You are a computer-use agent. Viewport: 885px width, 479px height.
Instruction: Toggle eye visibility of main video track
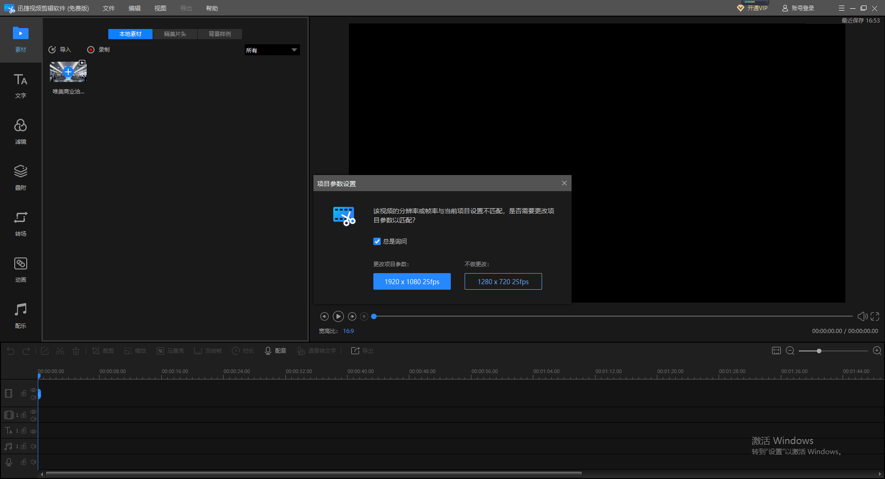(33, 390)
